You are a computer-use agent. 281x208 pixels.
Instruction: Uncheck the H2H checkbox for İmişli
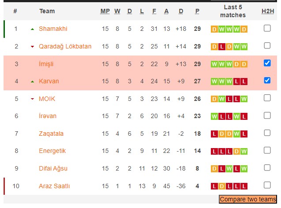[267, 63]
